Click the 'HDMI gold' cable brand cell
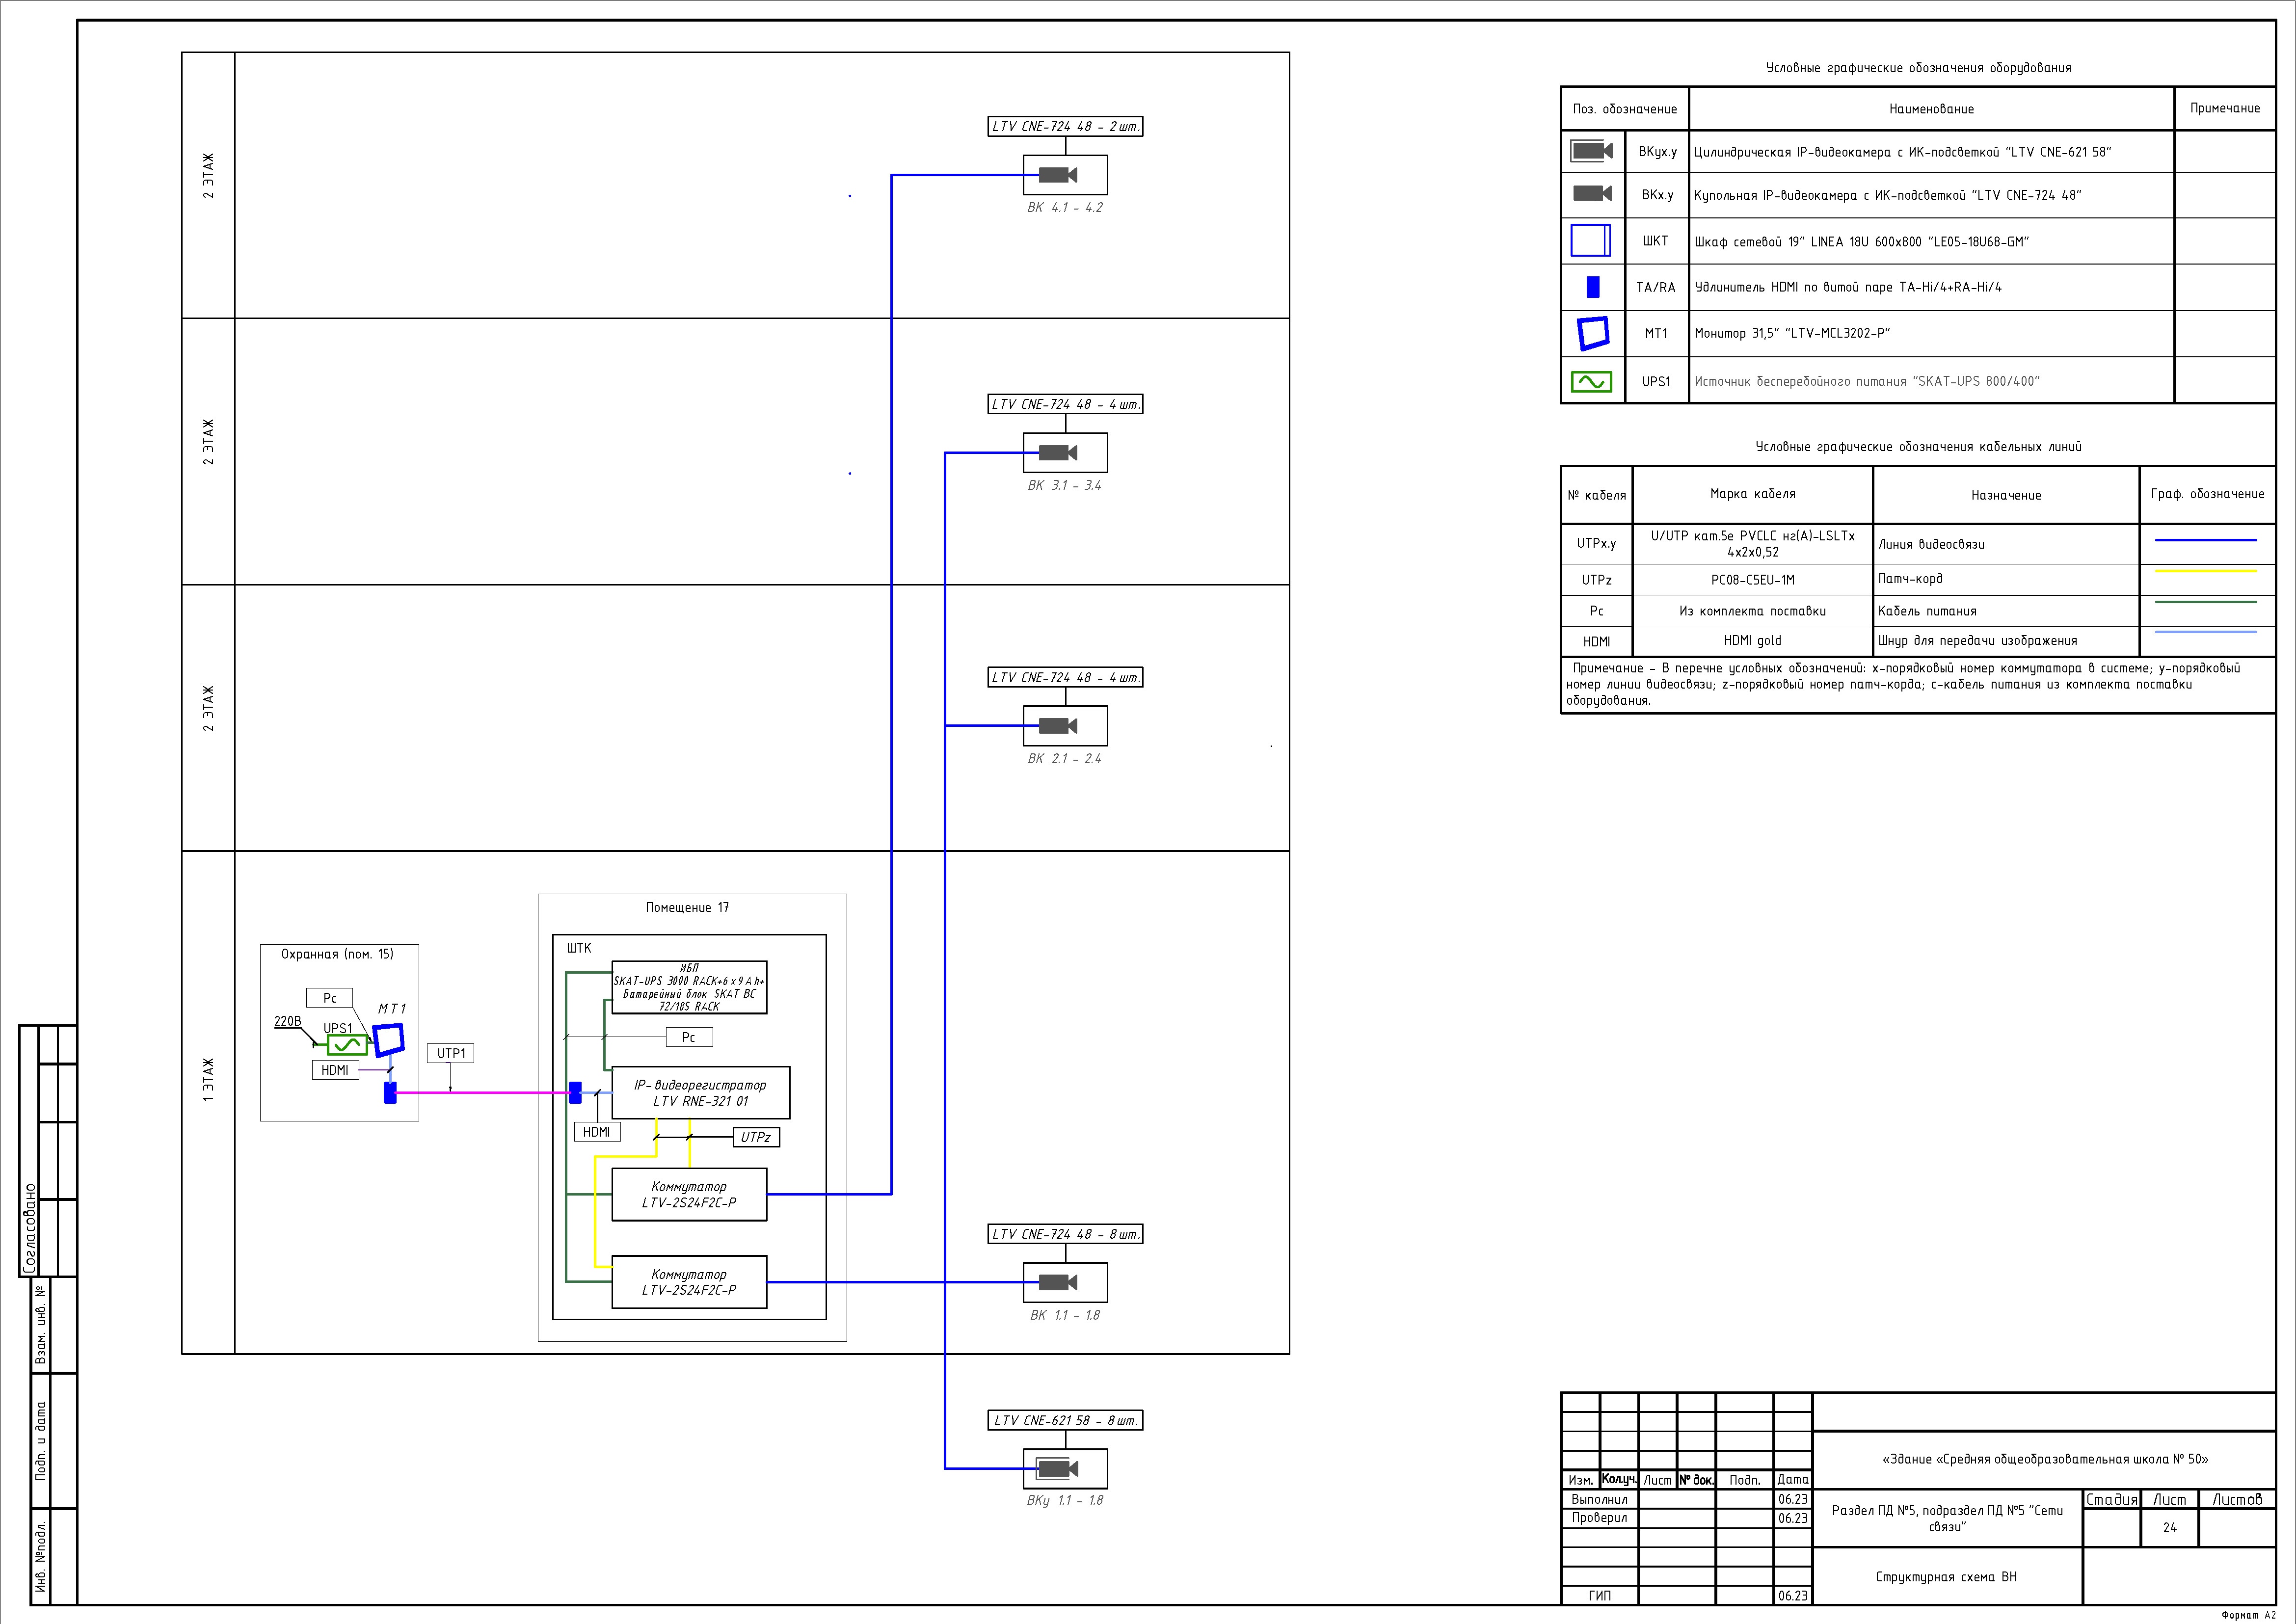Viewport: 2296px width, 1624px height. pyautogui.click(x=1752, y=641)
